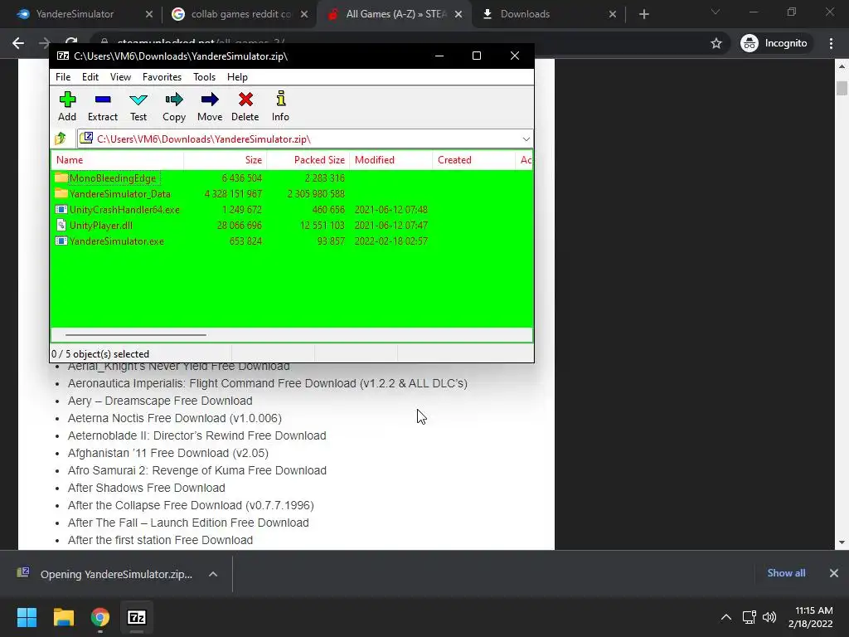
Task: Open After The Fall Launch Edition link
Action: coord(188,523)
